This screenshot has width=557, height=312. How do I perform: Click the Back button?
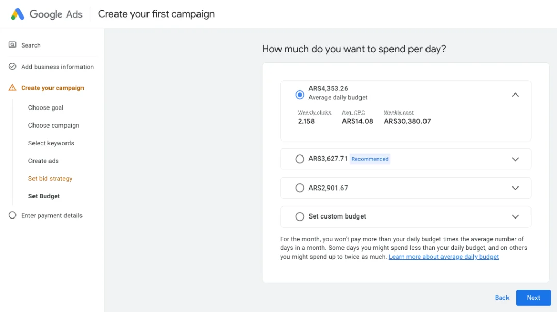[x=502, y=298]
